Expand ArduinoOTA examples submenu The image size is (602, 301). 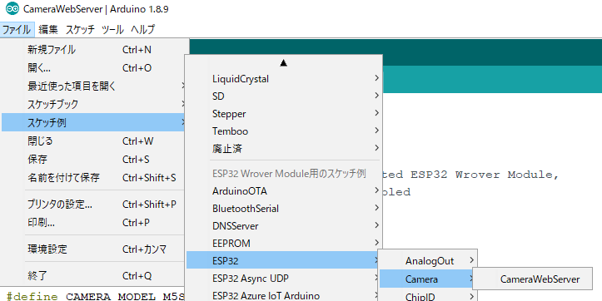click(283, 191)
